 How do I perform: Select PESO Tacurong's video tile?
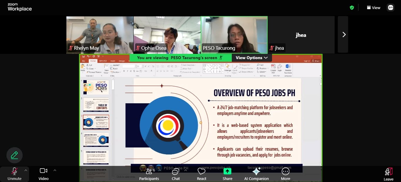tap(234, 35)
